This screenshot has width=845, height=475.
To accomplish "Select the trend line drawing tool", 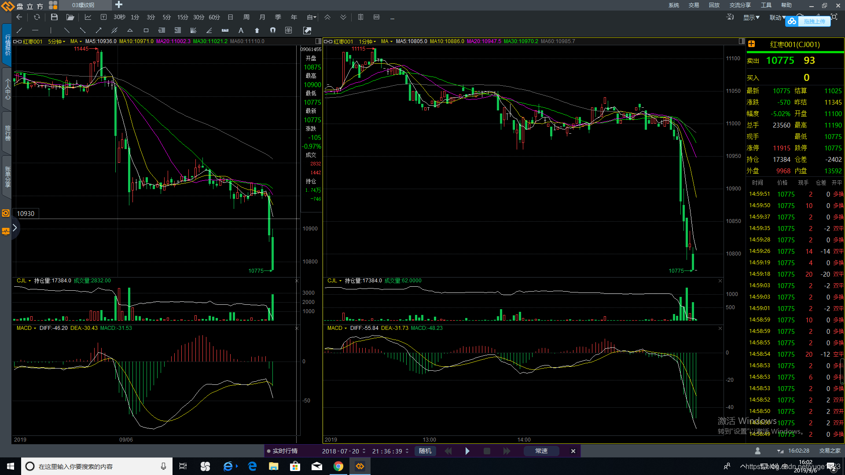I will [19, 30].
